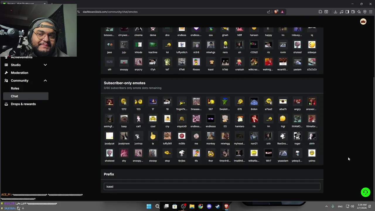Viewport: 375px width, 211px height.
Task: Open the taskbar clock and date
Action: (362, 206)
